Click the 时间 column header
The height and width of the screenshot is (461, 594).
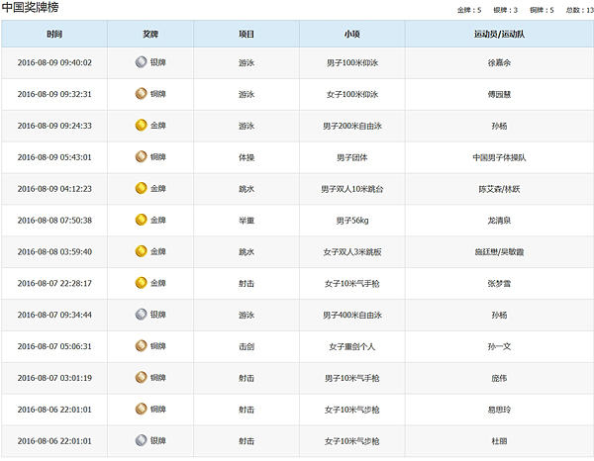(54, 34)
